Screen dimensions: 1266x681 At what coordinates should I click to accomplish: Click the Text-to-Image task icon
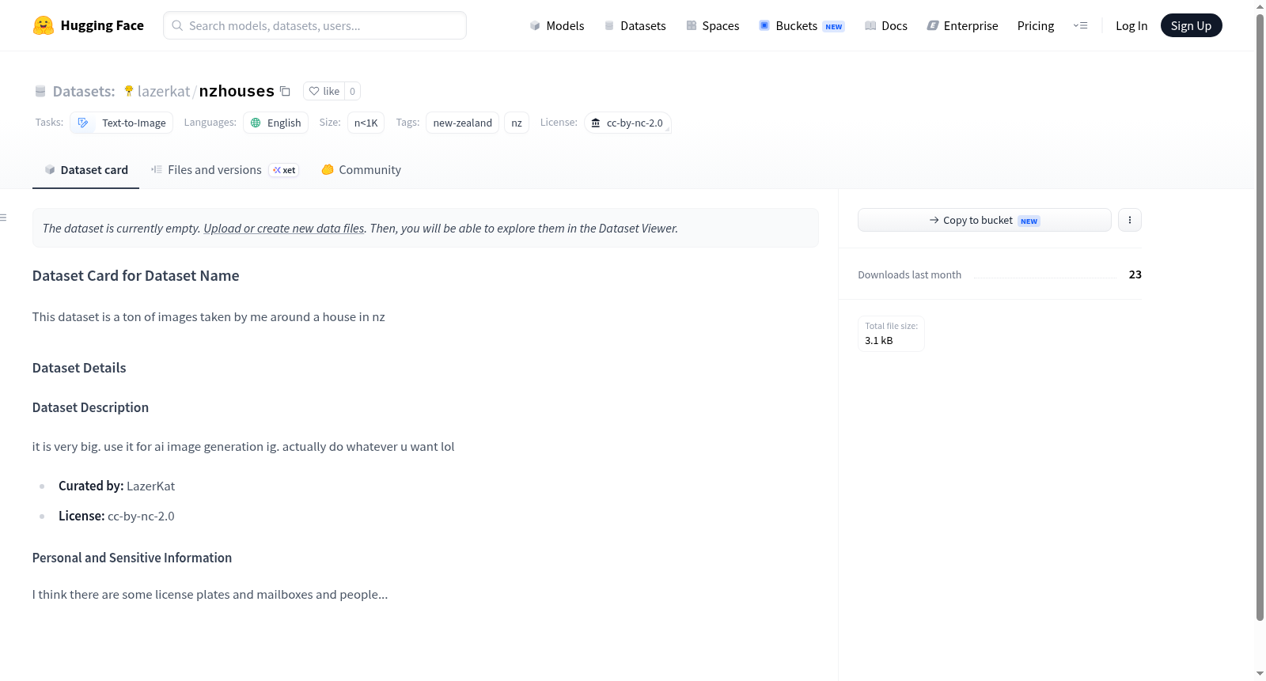83,123
